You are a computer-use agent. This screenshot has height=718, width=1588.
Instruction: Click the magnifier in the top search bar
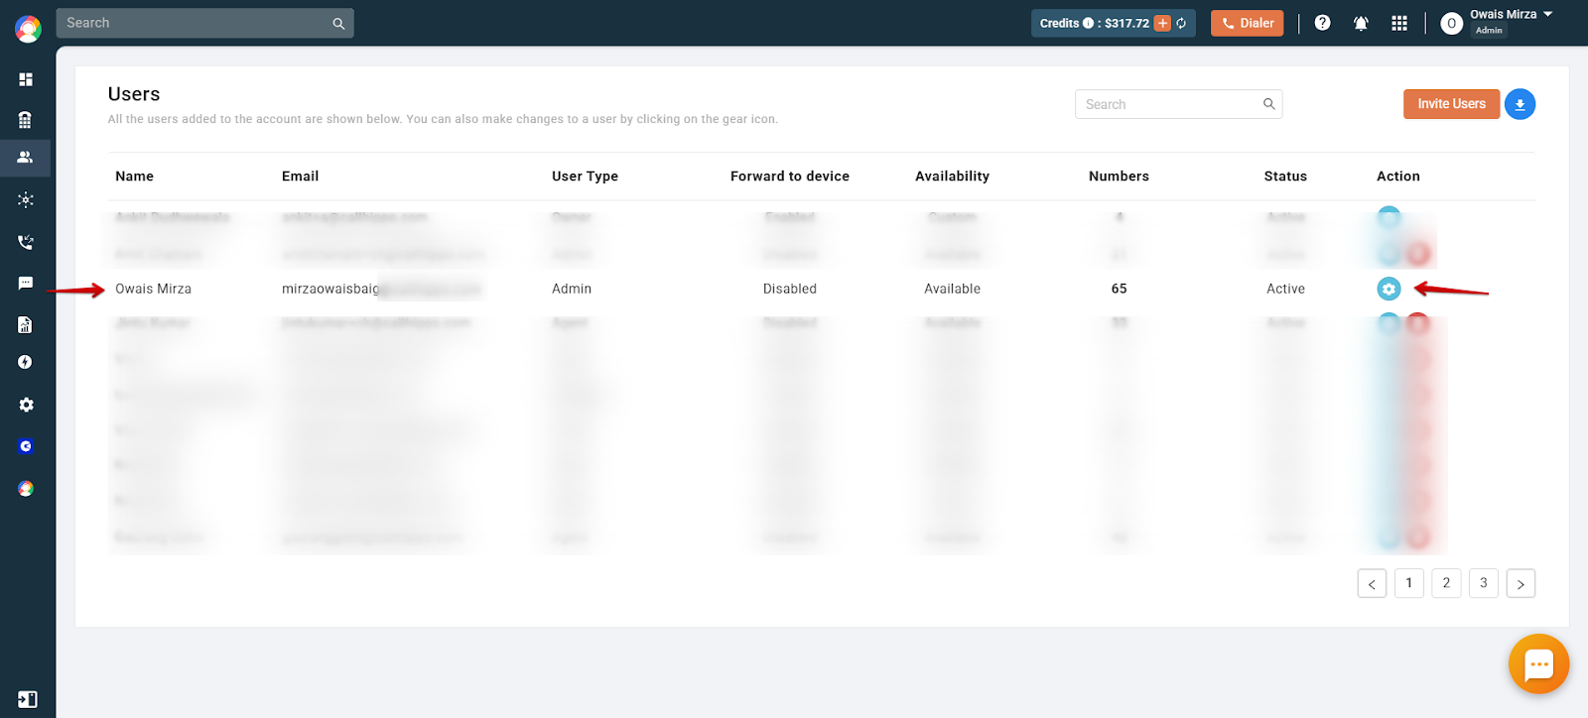(x=338, y=24)
